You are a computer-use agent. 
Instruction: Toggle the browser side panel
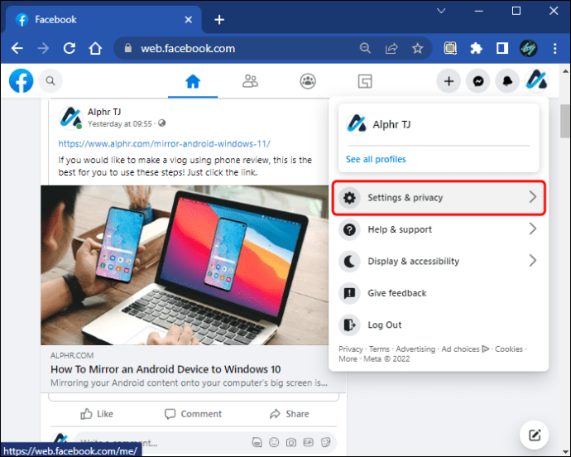[x=502, y=48]
